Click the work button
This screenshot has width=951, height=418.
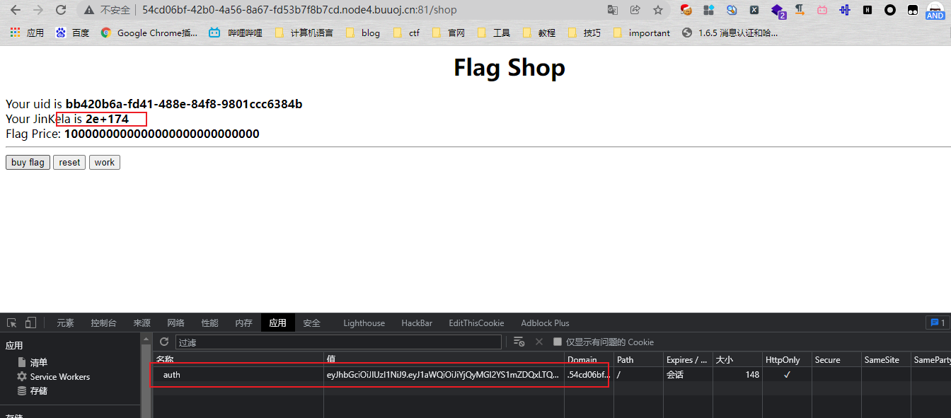pyautogui.click(x=104, y=163)
